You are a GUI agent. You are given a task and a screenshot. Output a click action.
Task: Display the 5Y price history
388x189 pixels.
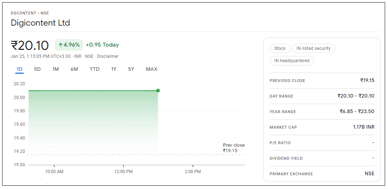pos(131,69)
